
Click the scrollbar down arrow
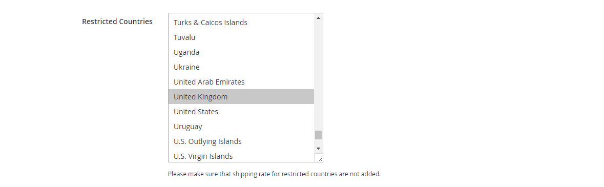[318, 149]
